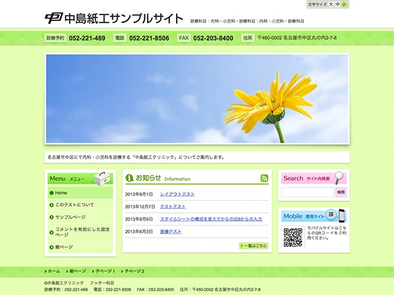This screenshot has width=394, height=295.
Task: Open the 画像テスト news link
Action: (x=171, y=231)
